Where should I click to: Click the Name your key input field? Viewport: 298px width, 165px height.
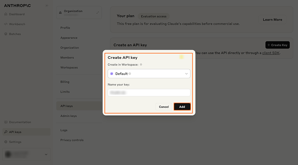point(149,92)
